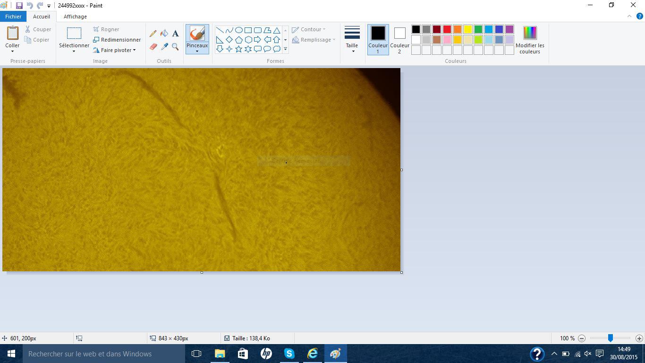The width and height of the screenshot is (645, 363).
Task: Choose the five-point star shape
Action: 238,49
